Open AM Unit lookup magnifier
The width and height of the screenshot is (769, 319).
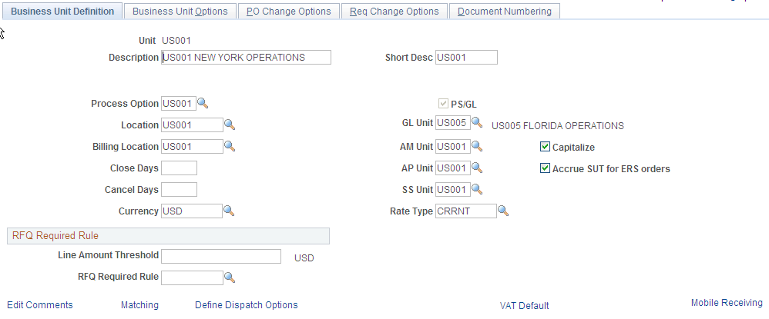click(477, 146)
